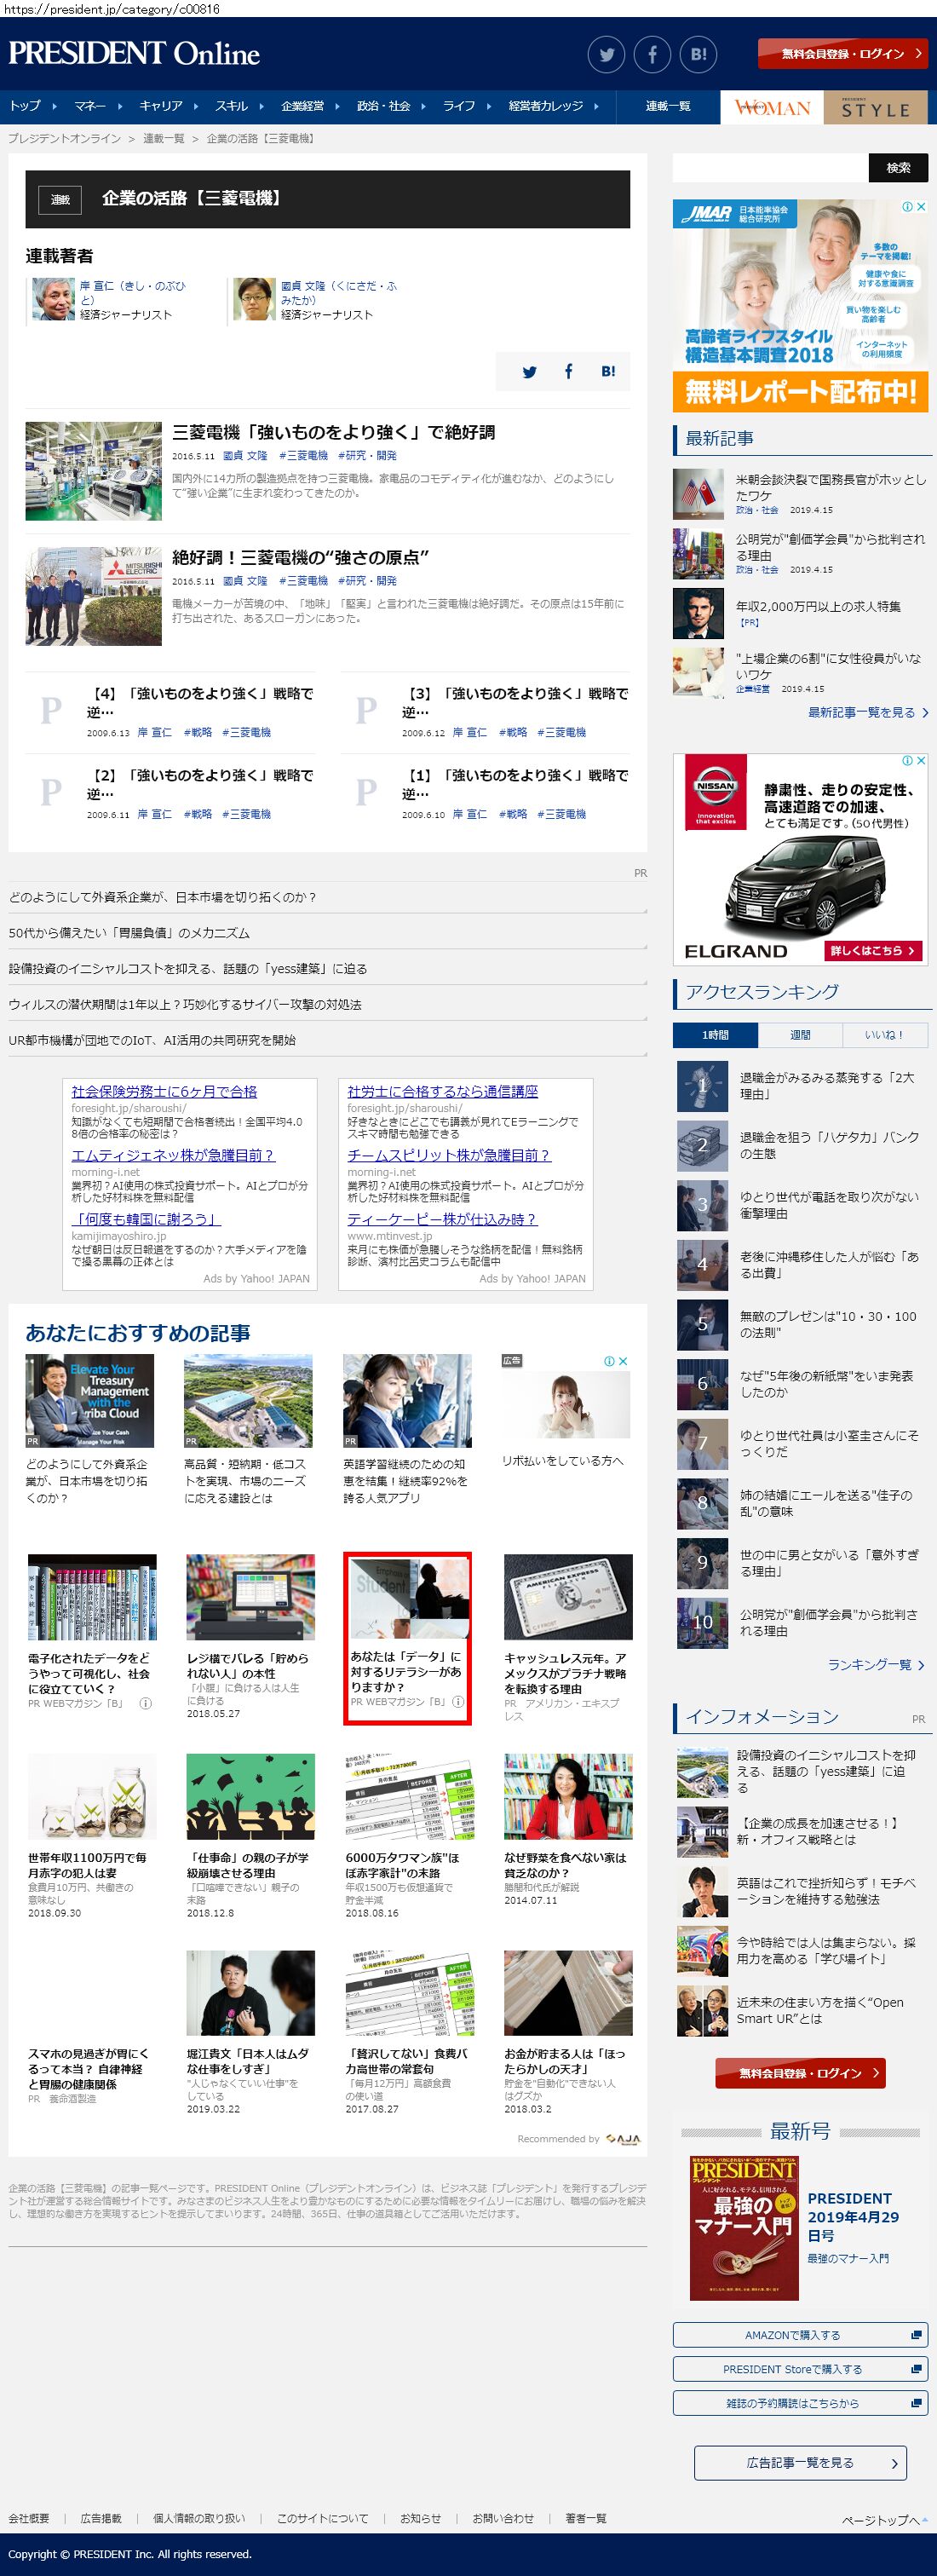937x2576 pixels.
Task: Open ad link 社会保険労務士に6ヶ月で合格
Action: tap(164, 1092)
